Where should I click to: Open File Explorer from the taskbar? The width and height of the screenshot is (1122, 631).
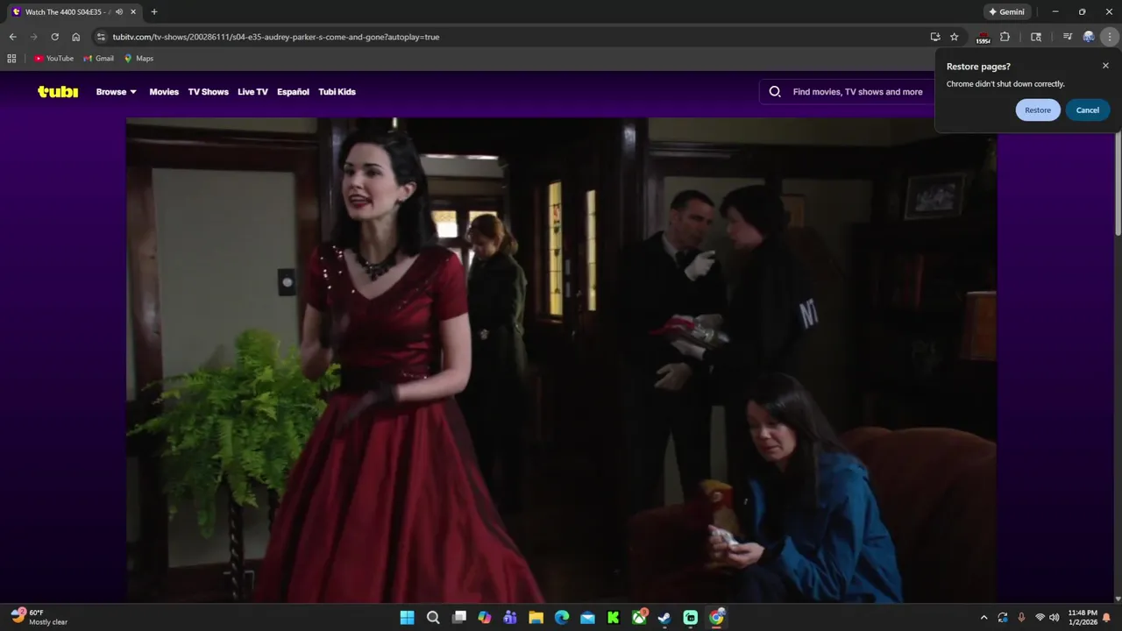(536, 618)
